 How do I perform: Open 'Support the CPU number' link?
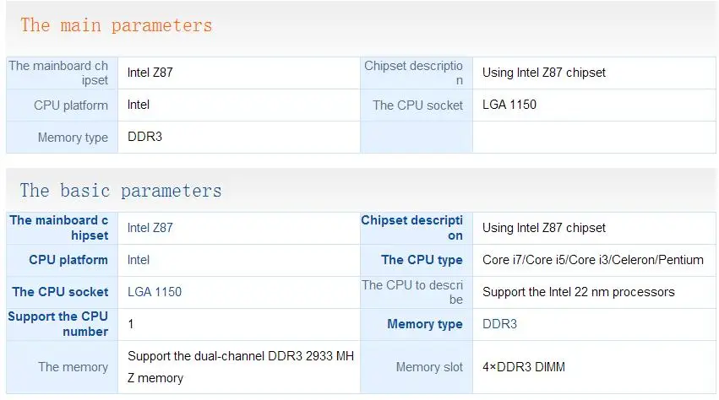click(x=57, y=324)
